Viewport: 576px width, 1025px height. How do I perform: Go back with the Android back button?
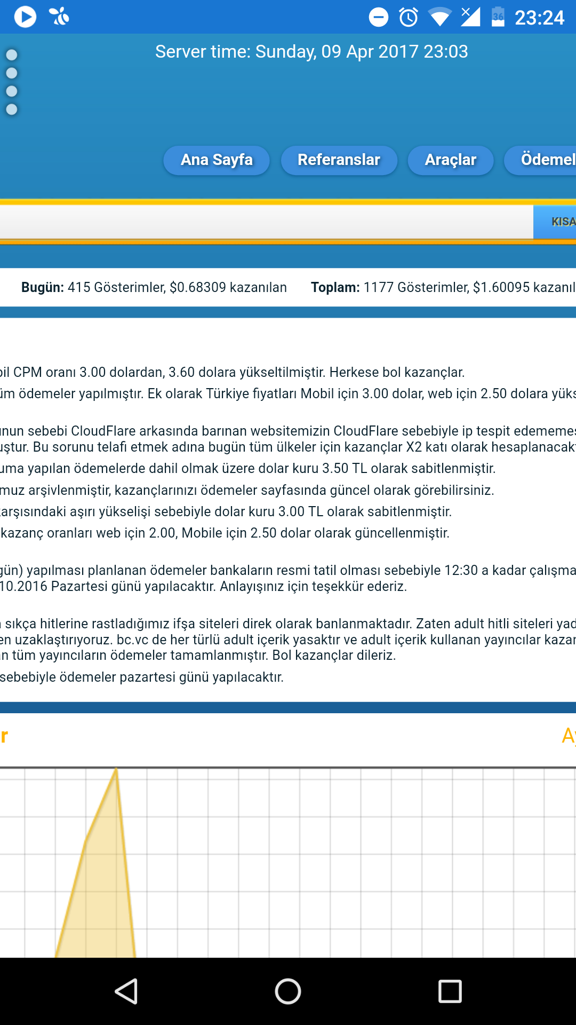(x=127, y=991)
